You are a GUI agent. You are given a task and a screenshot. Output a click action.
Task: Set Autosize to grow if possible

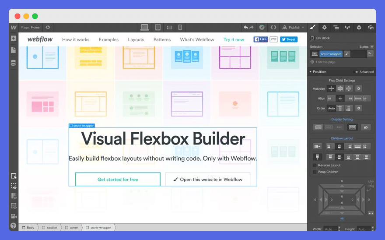coord(340,88)
